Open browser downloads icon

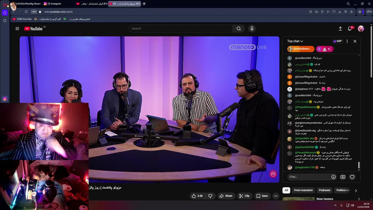tap(340, 12)
